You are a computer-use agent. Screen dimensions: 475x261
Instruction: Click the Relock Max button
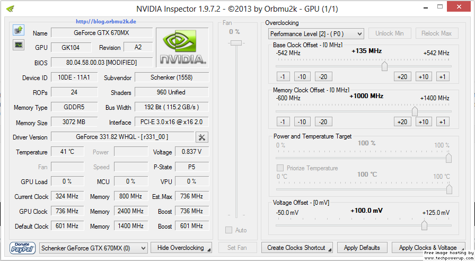tap(436, 33)
